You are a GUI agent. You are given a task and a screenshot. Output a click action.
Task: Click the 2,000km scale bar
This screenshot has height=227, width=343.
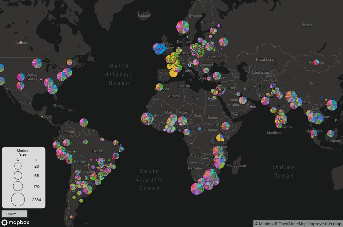pos(15,214)
